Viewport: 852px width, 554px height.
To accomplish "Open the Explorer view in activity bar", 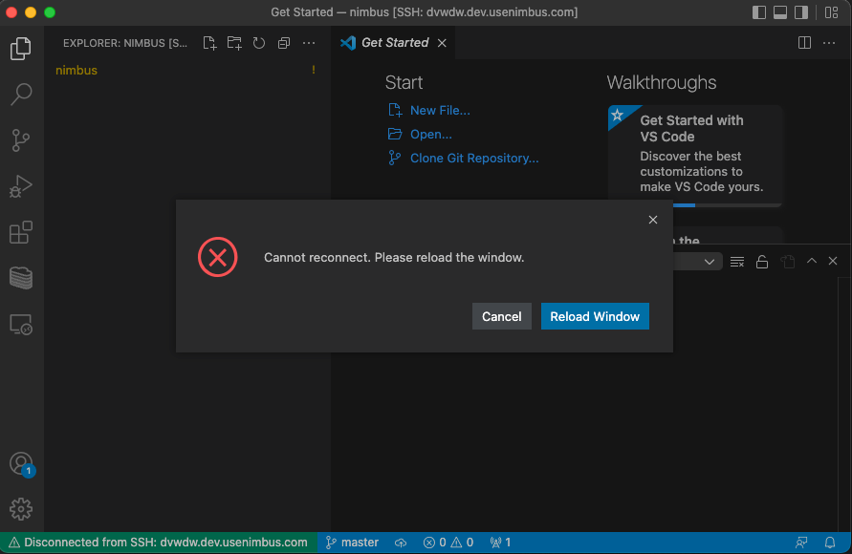I will tap(21, 49).
